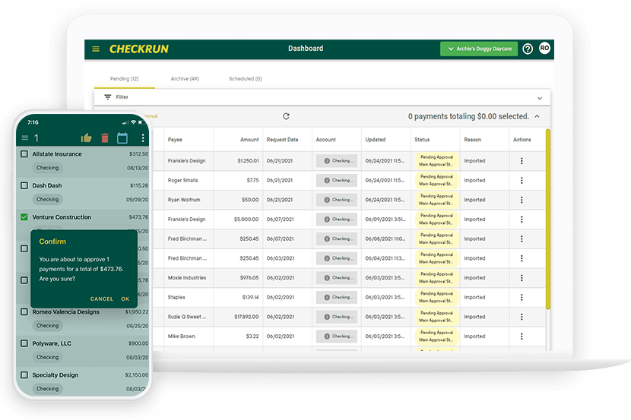The width and height of the screenshot is (631, 420).
Task: Open the phone app hamburger menu
Action: click(25, 138)
